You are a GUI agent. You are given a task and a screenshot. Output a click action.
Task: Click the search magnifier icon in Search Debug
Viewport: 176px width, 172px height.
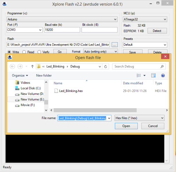click(x=162, y=67)
